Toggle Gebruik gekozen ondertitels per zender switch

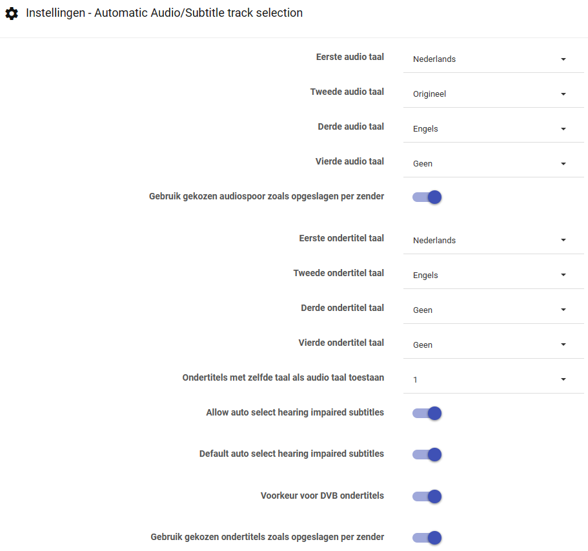[427, 538]
